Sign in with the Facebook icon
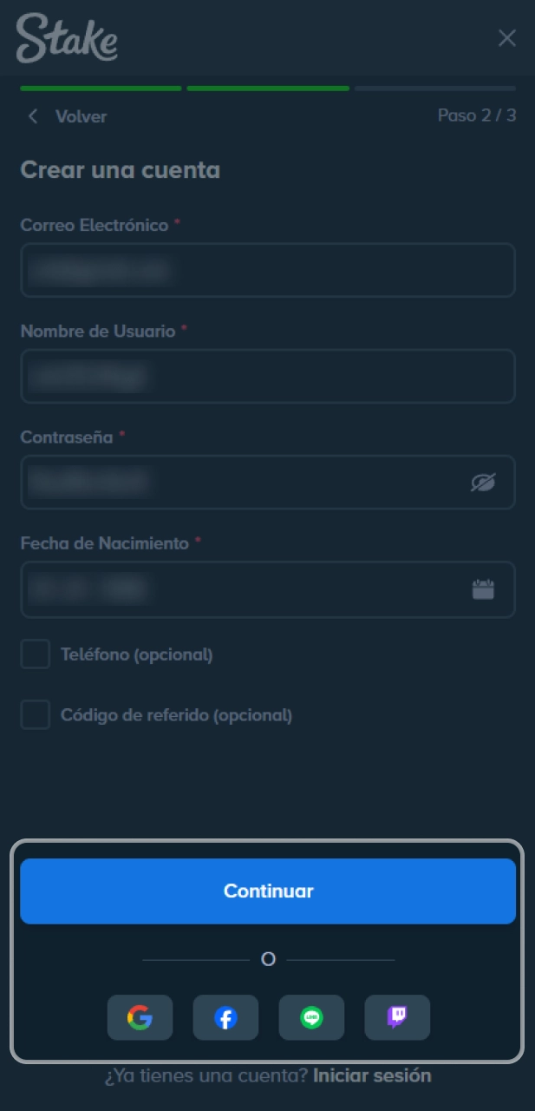The width and height of the screenshot is (535, 1111). point(225,1017)
